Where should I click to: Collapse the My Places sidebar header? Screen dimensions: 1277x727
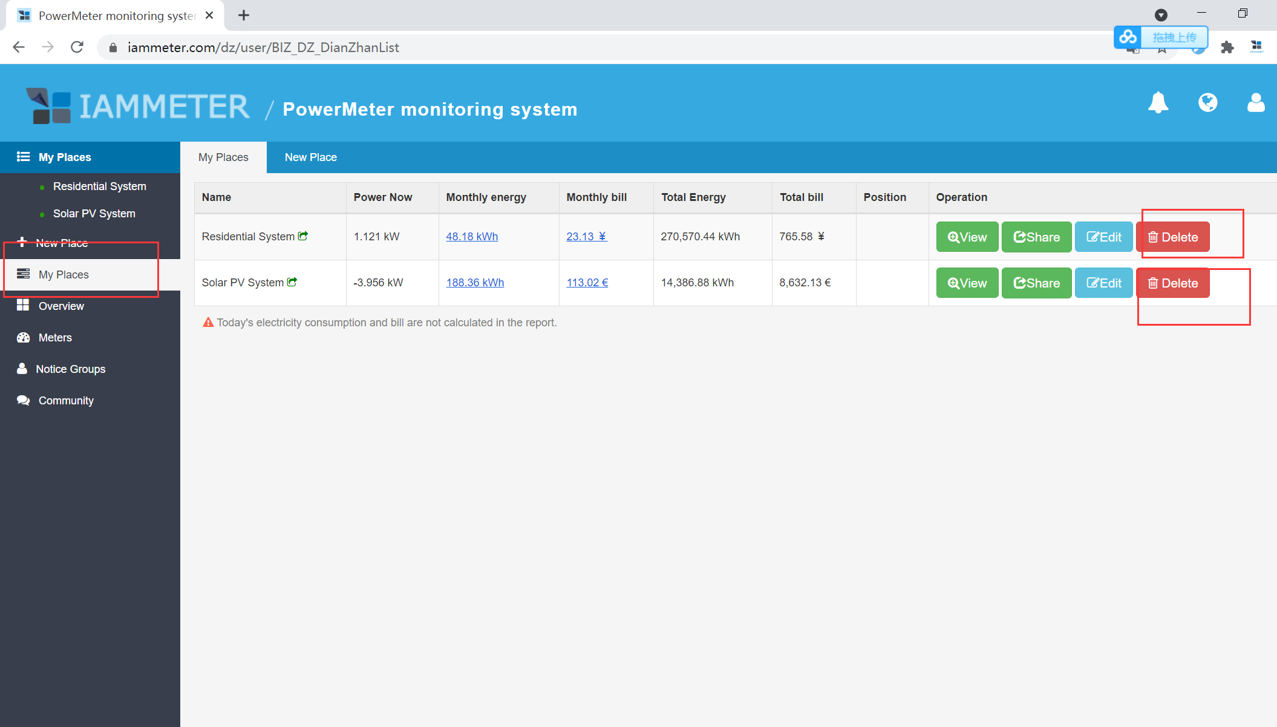tap(65, 157)
